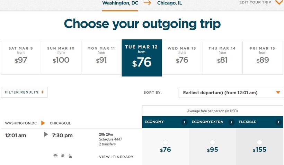Viewport: 284px width, 165px height.
Task: Select the Sat Mar 9 $97 date
Action: click(21, 58)
